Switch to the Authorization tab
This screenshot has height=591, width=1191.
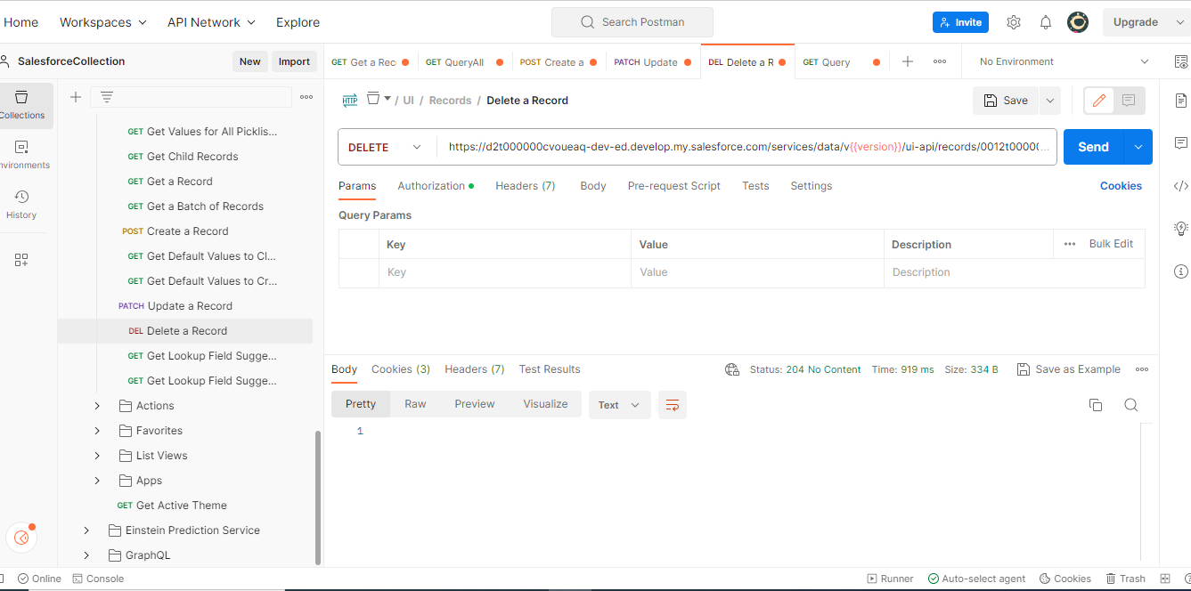tap(436, 186)
